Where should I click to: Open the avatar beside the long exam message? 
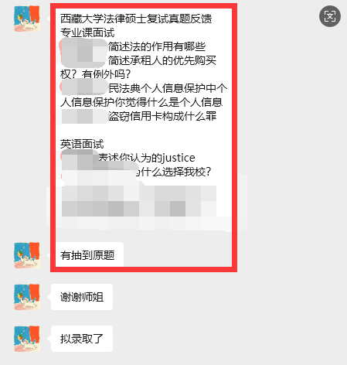pos(27,19)
